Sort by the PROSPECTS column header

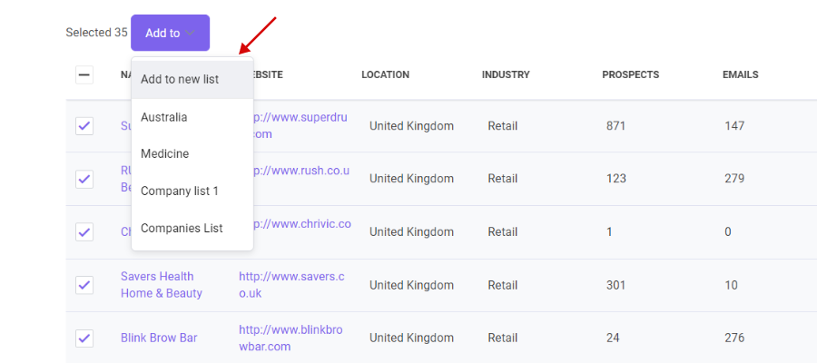click(x=631, y=75)
